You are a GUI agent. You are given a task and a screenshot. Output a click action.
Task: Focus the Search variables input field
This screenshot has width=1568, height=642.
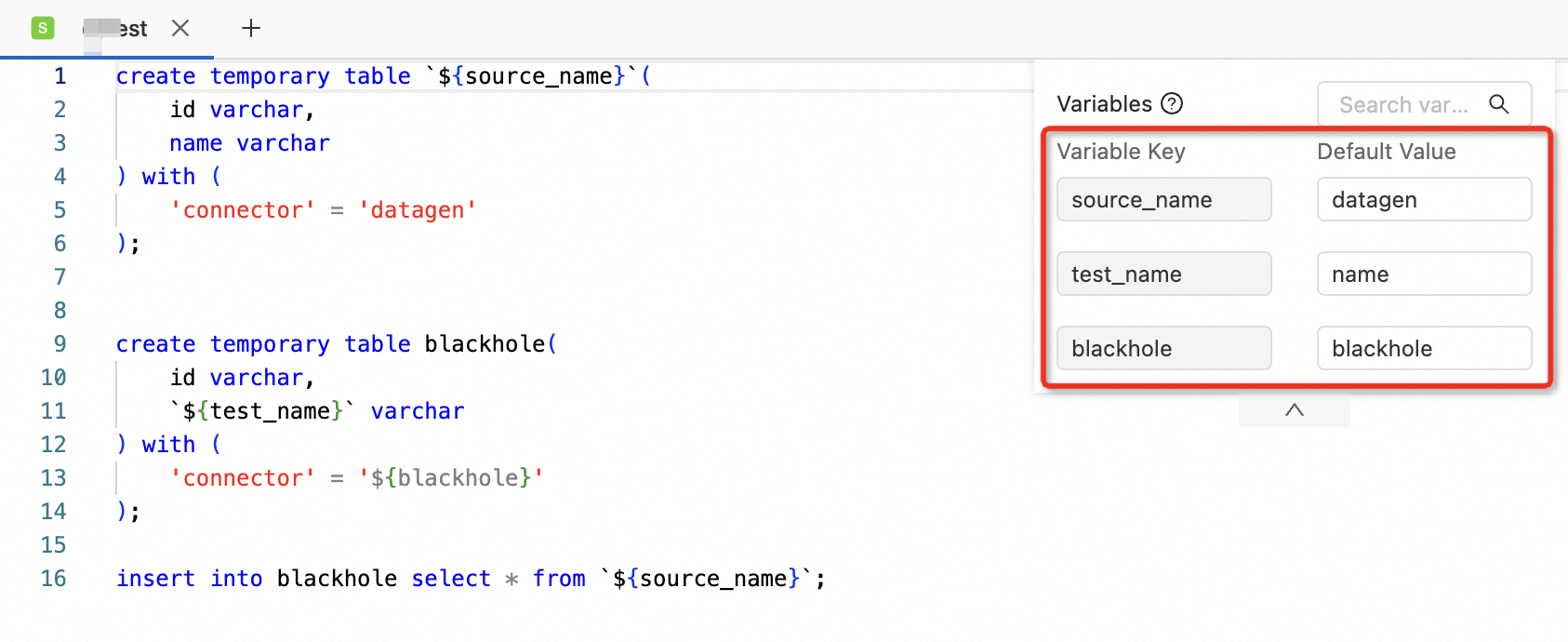pyautogui.click(x=1424, y=104)
